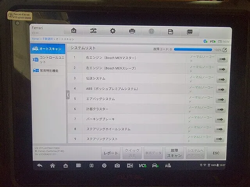Open the message log icon in toolbar
Image resolution: width=250 pixels, height=187 pixels.
click(189, 32)
